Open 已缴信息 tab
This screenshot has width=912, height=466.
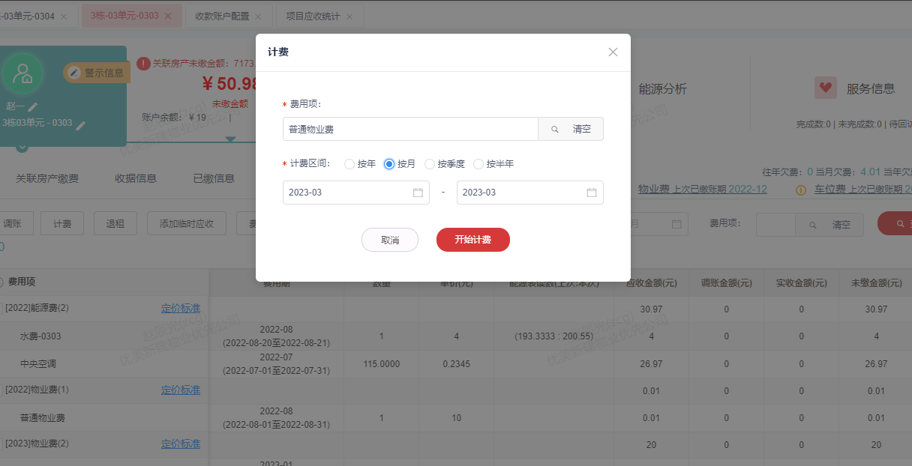[x=214, y=178]
